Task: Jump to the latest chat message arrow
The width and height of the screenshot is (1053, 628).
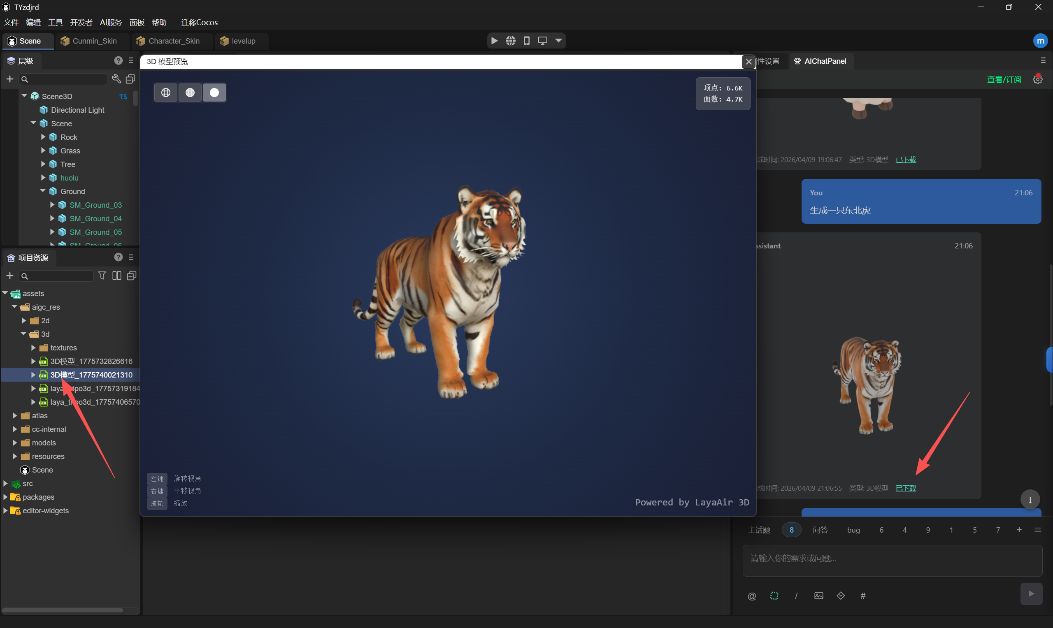Action: [1030, 499]
